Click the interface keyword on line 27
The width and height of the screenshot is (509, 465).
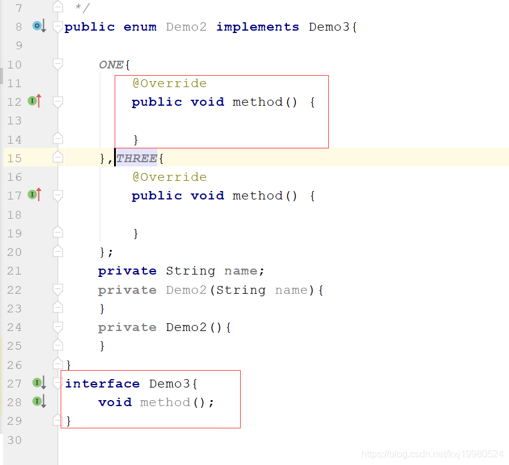[x=103, y=383]
